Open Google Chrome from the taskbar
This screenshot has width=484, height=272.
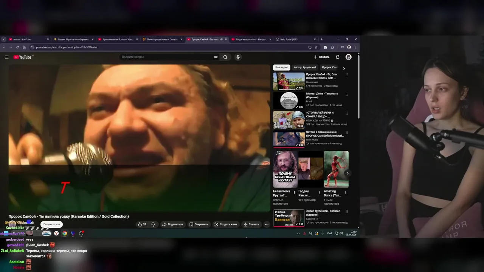click(65, 233)
